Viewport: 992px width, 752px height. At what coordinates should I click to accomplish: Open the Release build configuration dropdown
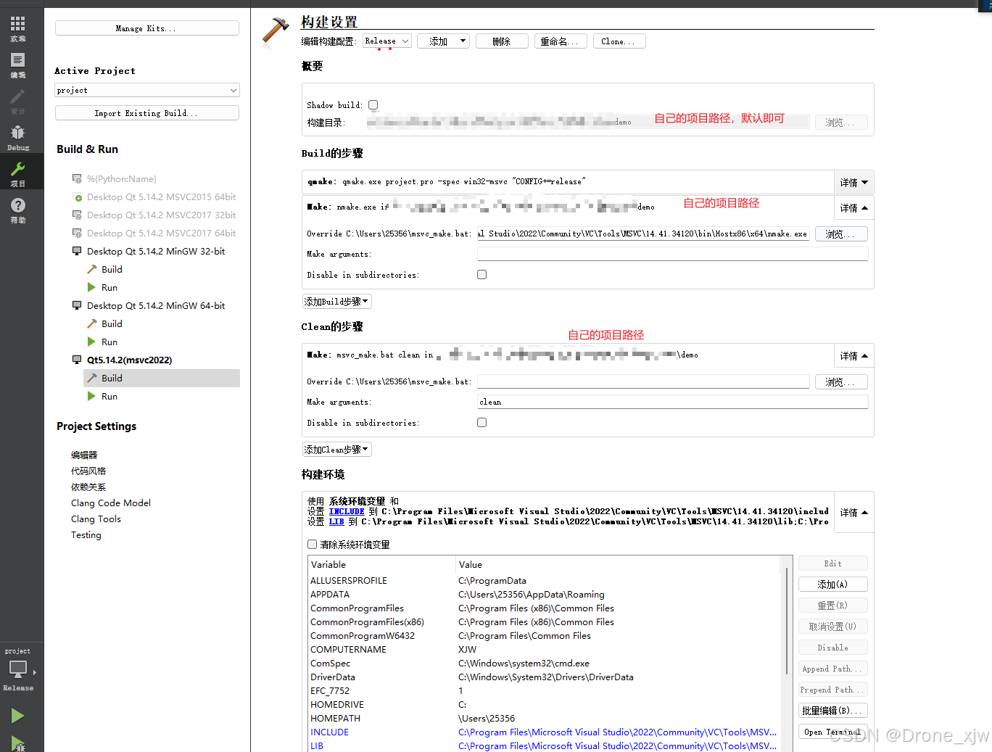pyautogui.click(x=387, y=41)
